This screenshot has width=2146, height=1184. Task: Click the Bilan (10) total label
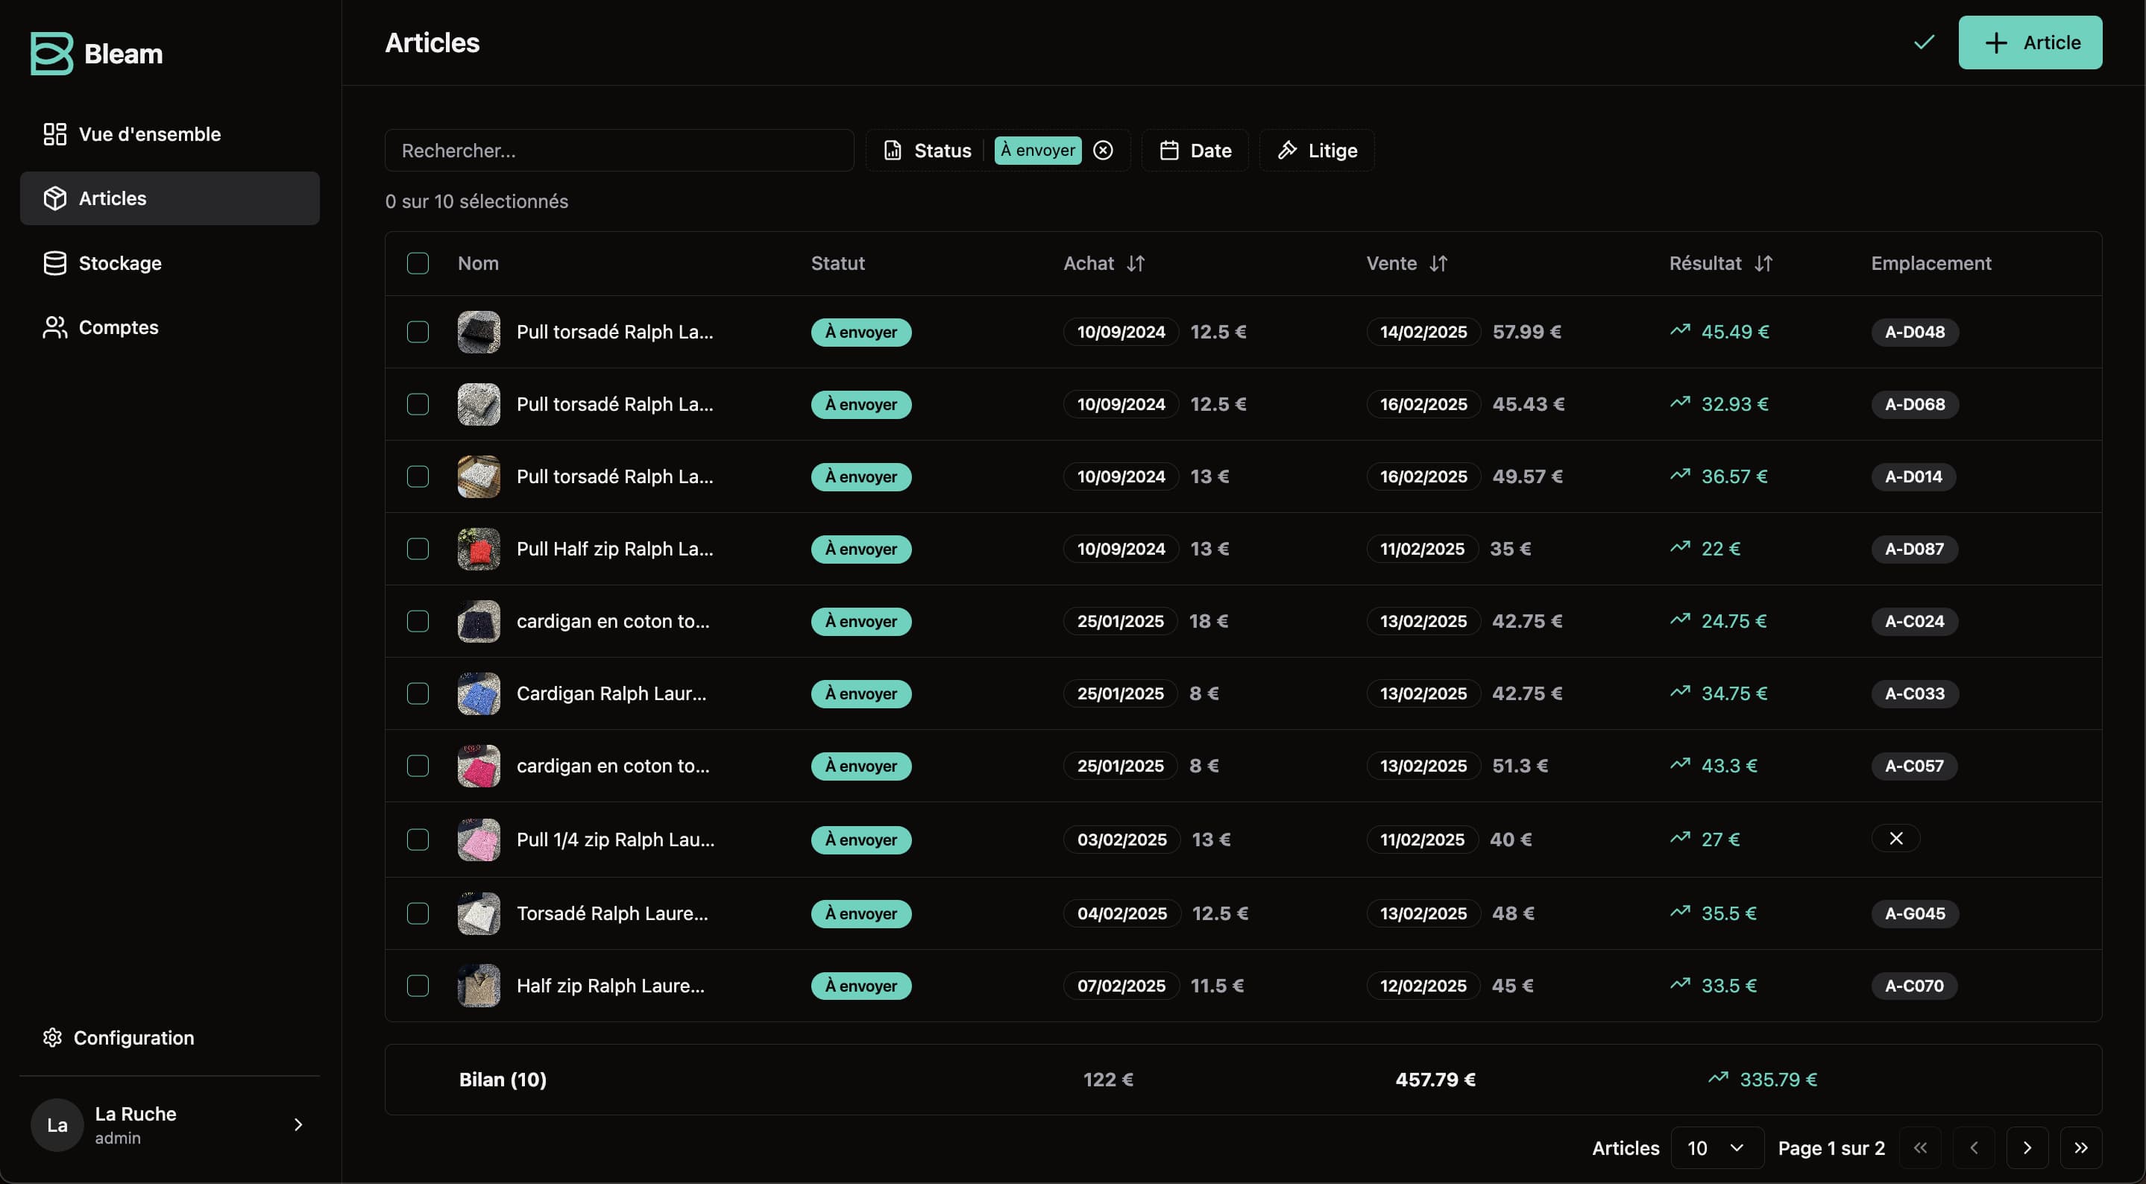[503, 1080]
